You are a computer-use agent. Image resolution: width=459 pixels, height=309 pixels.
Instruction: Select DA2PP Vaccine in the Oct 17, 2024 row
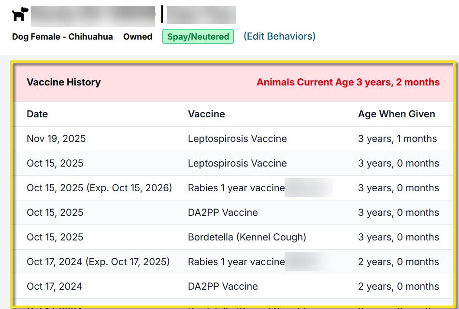point(223,286)
